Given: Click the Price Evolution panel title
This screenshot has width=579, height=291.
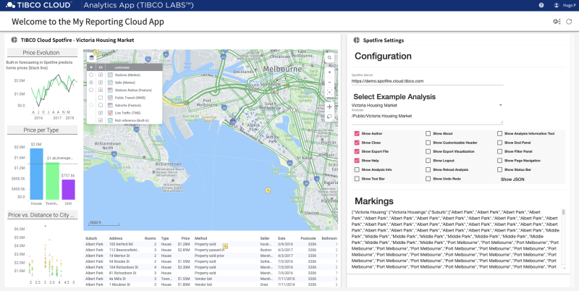Looking at the screenshot, I should click(41, 52).
